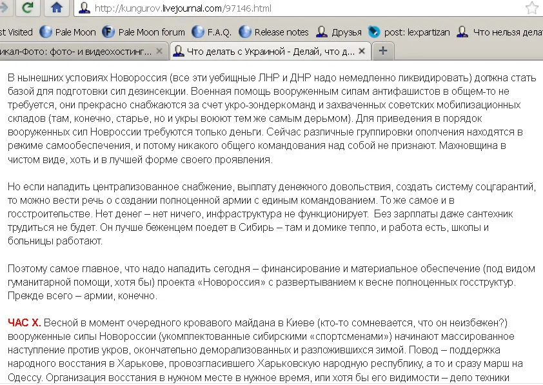This screenshot has height=385, width=543.
Task: Bookmark page with the star icon
Action: click(532, 8)
